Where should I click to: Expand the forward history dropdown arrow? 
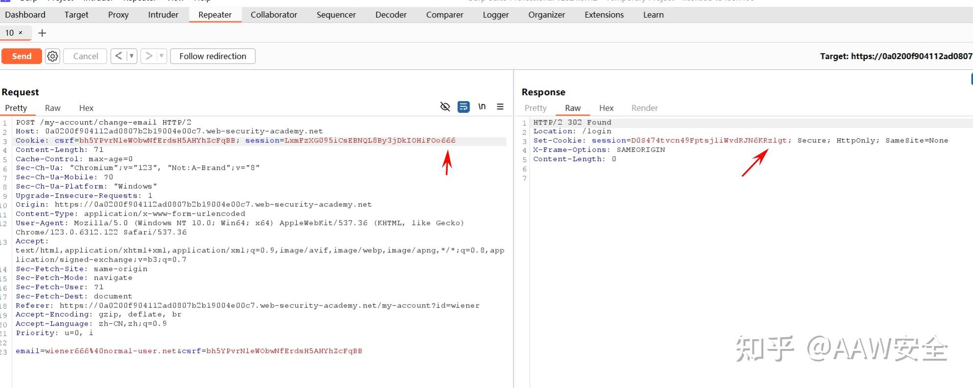(161, 56)
